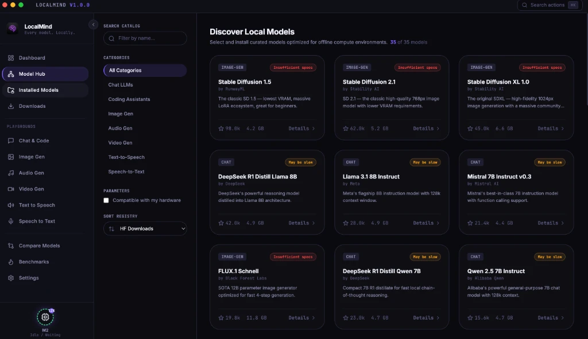Click the Dashboard grid icon

click(11, 58)
